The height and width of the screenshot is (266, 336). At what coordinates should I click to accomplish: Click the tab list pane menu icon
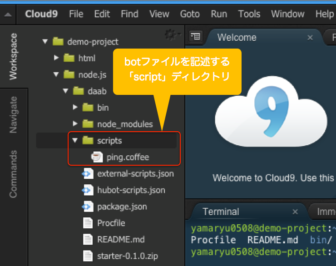point(196,36)
